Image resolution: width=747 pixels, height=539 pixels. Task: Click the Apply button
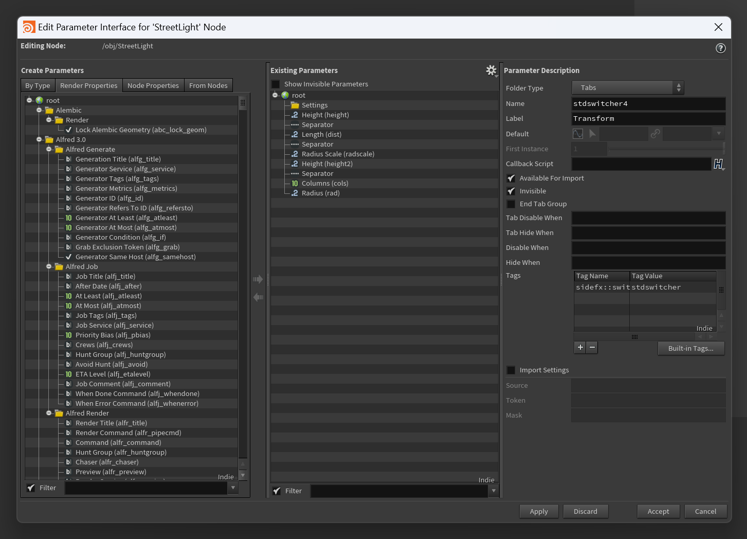click(539, 511)
